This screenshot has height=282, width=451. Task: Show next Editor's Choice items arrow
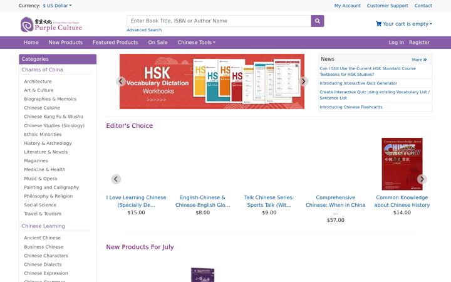coord(422,179)
